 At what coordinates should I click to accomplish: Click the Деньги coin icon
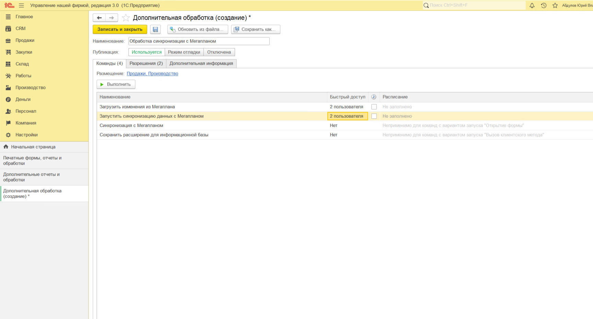coord(8,100)
